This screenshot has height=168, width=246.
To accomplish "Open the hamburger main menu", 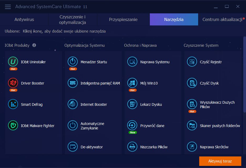I will click(8, 7).
